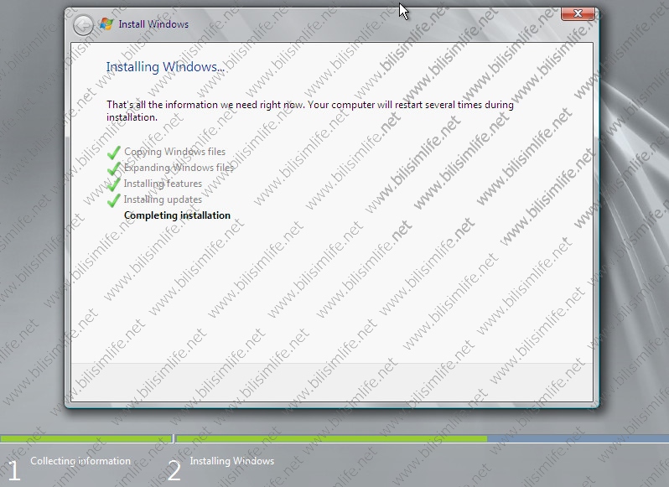This screenshot has width=669, height=487.
Task: Click the Windows flag logo icon
Action: [x=106, y=23]
